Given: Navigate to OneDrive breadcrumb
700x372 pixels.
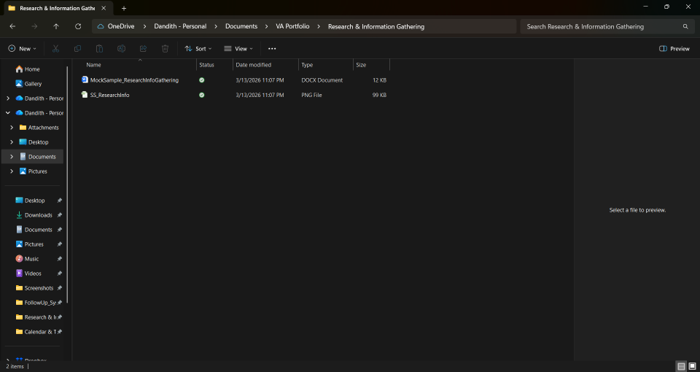Looking at the screenshot, I should click(x=121, y=26).
